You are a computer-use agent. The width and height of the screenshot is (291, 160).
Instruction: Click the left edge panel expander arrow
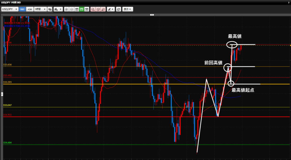click(x=2, y=93)
